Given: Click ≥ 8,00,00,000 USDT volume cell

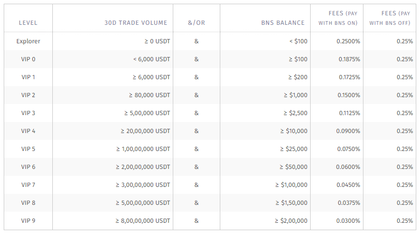Looking at the screenshot, I should [x=143, y=221].
